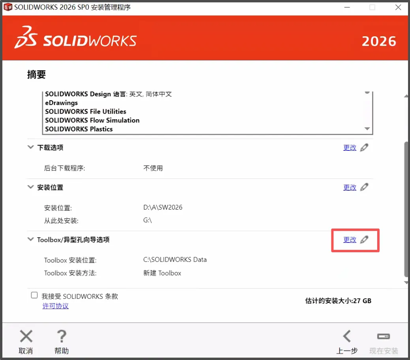Select SOLIDWORKS Plastics row

(79, 129)
